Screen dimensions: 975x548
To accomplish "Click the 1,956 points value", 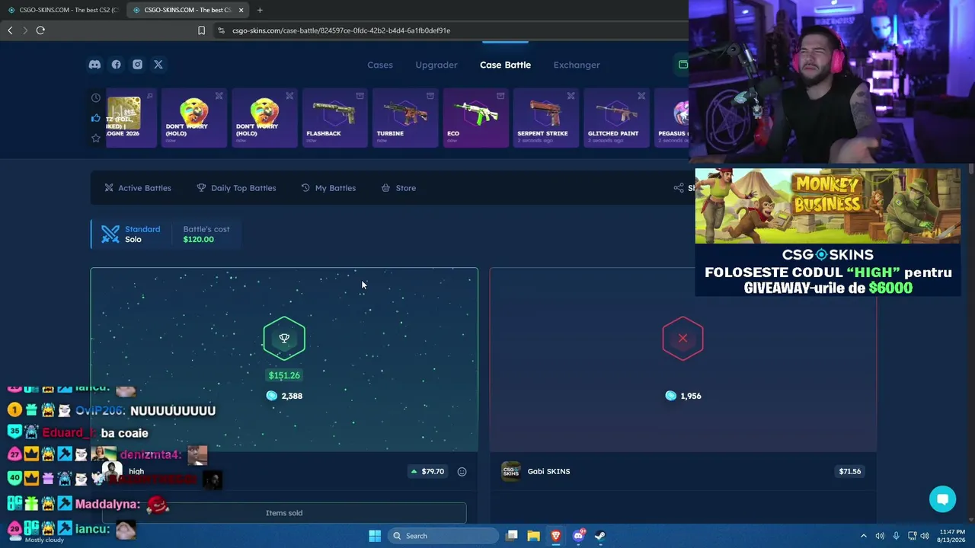I will (682, 396).
